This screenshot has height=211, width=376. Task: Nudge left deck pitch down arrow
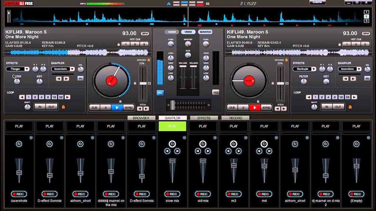pyautogui.click(x=140, y=109)
